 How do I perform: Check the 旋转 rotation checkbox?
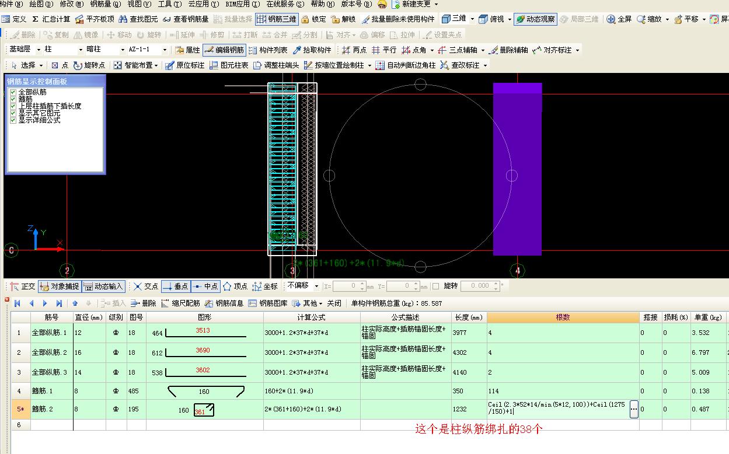point(435,286)
